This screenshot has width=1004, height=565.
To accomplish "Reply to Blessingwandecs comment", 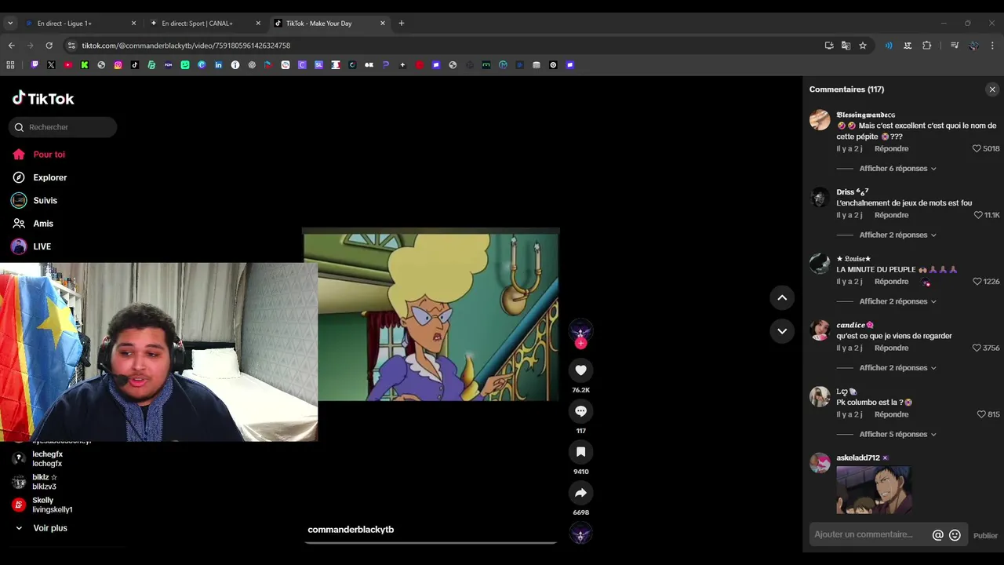I will pos(891,148).
